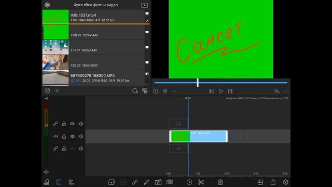Select the 587900276.188300.MP4 clip
This screenshot has height=187, width=332.
(x=93, y=77)
